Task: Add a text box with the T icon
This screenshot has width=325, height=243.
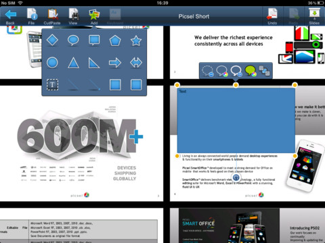Action: [x=52, y=84]
